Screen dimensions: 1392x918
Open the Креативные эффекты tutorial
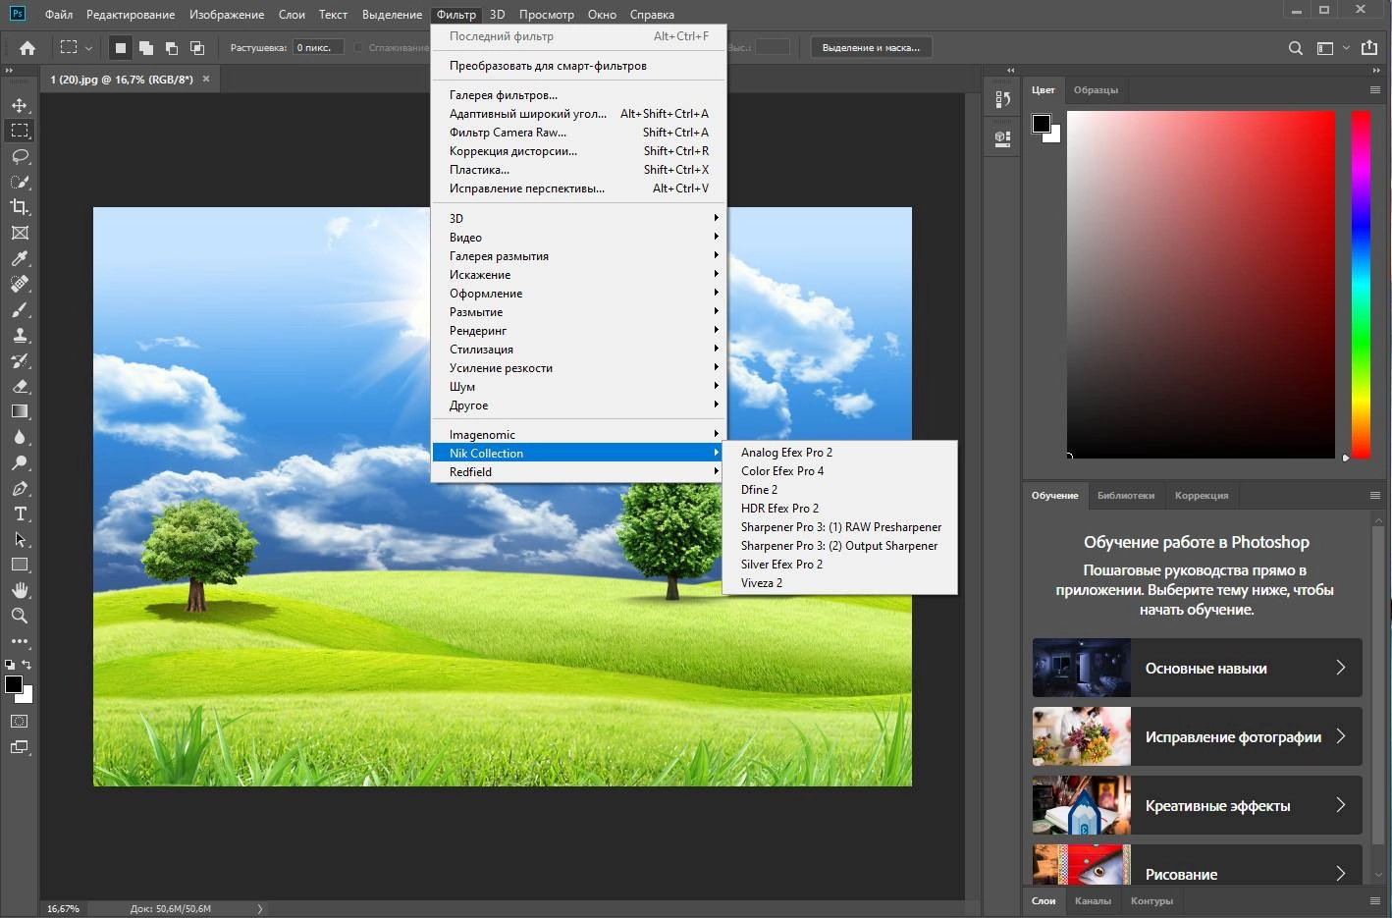click(1197, 805)
